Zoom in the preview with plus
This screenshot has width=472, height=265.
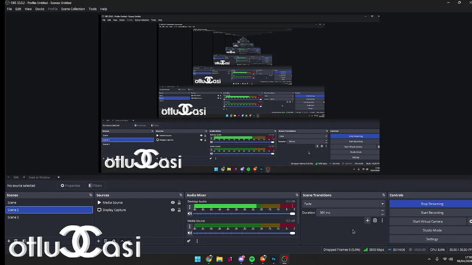click(x=24, y=177)
